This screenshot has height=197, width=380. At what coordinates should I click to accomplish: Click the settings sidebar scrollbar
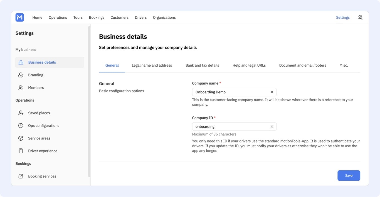pos(89,101)
